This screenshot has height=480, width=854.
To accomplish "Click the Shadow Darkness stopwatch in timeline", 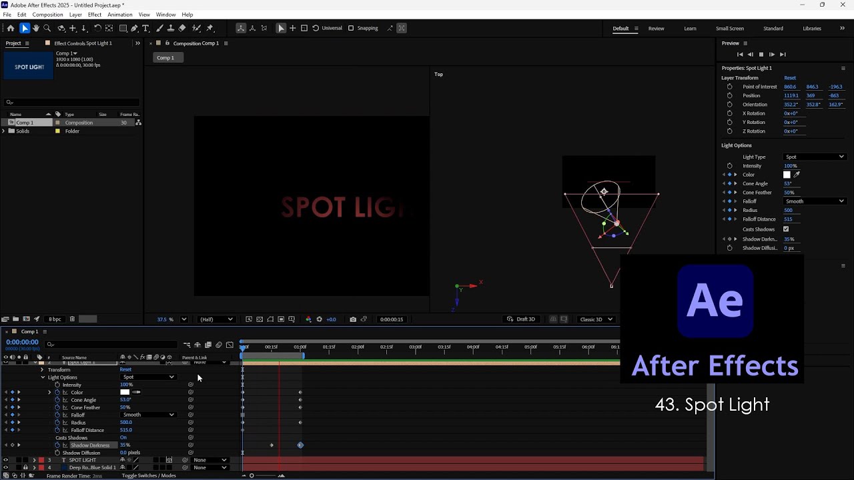I will 57,445.
